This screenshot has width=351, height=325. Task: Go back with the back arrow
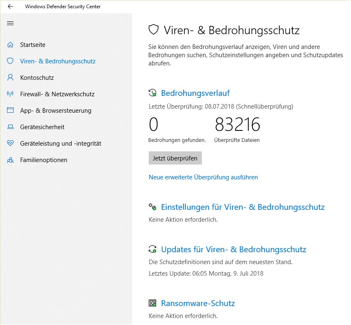click(10, 7)
